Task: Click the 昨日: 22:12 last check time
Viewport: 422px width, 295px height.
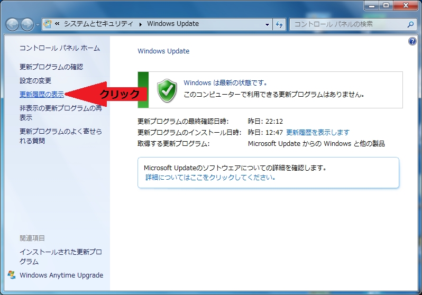Action: [x=265, y=122]
